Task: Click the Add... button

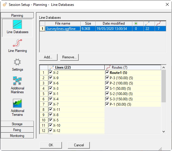Action: 48,57
